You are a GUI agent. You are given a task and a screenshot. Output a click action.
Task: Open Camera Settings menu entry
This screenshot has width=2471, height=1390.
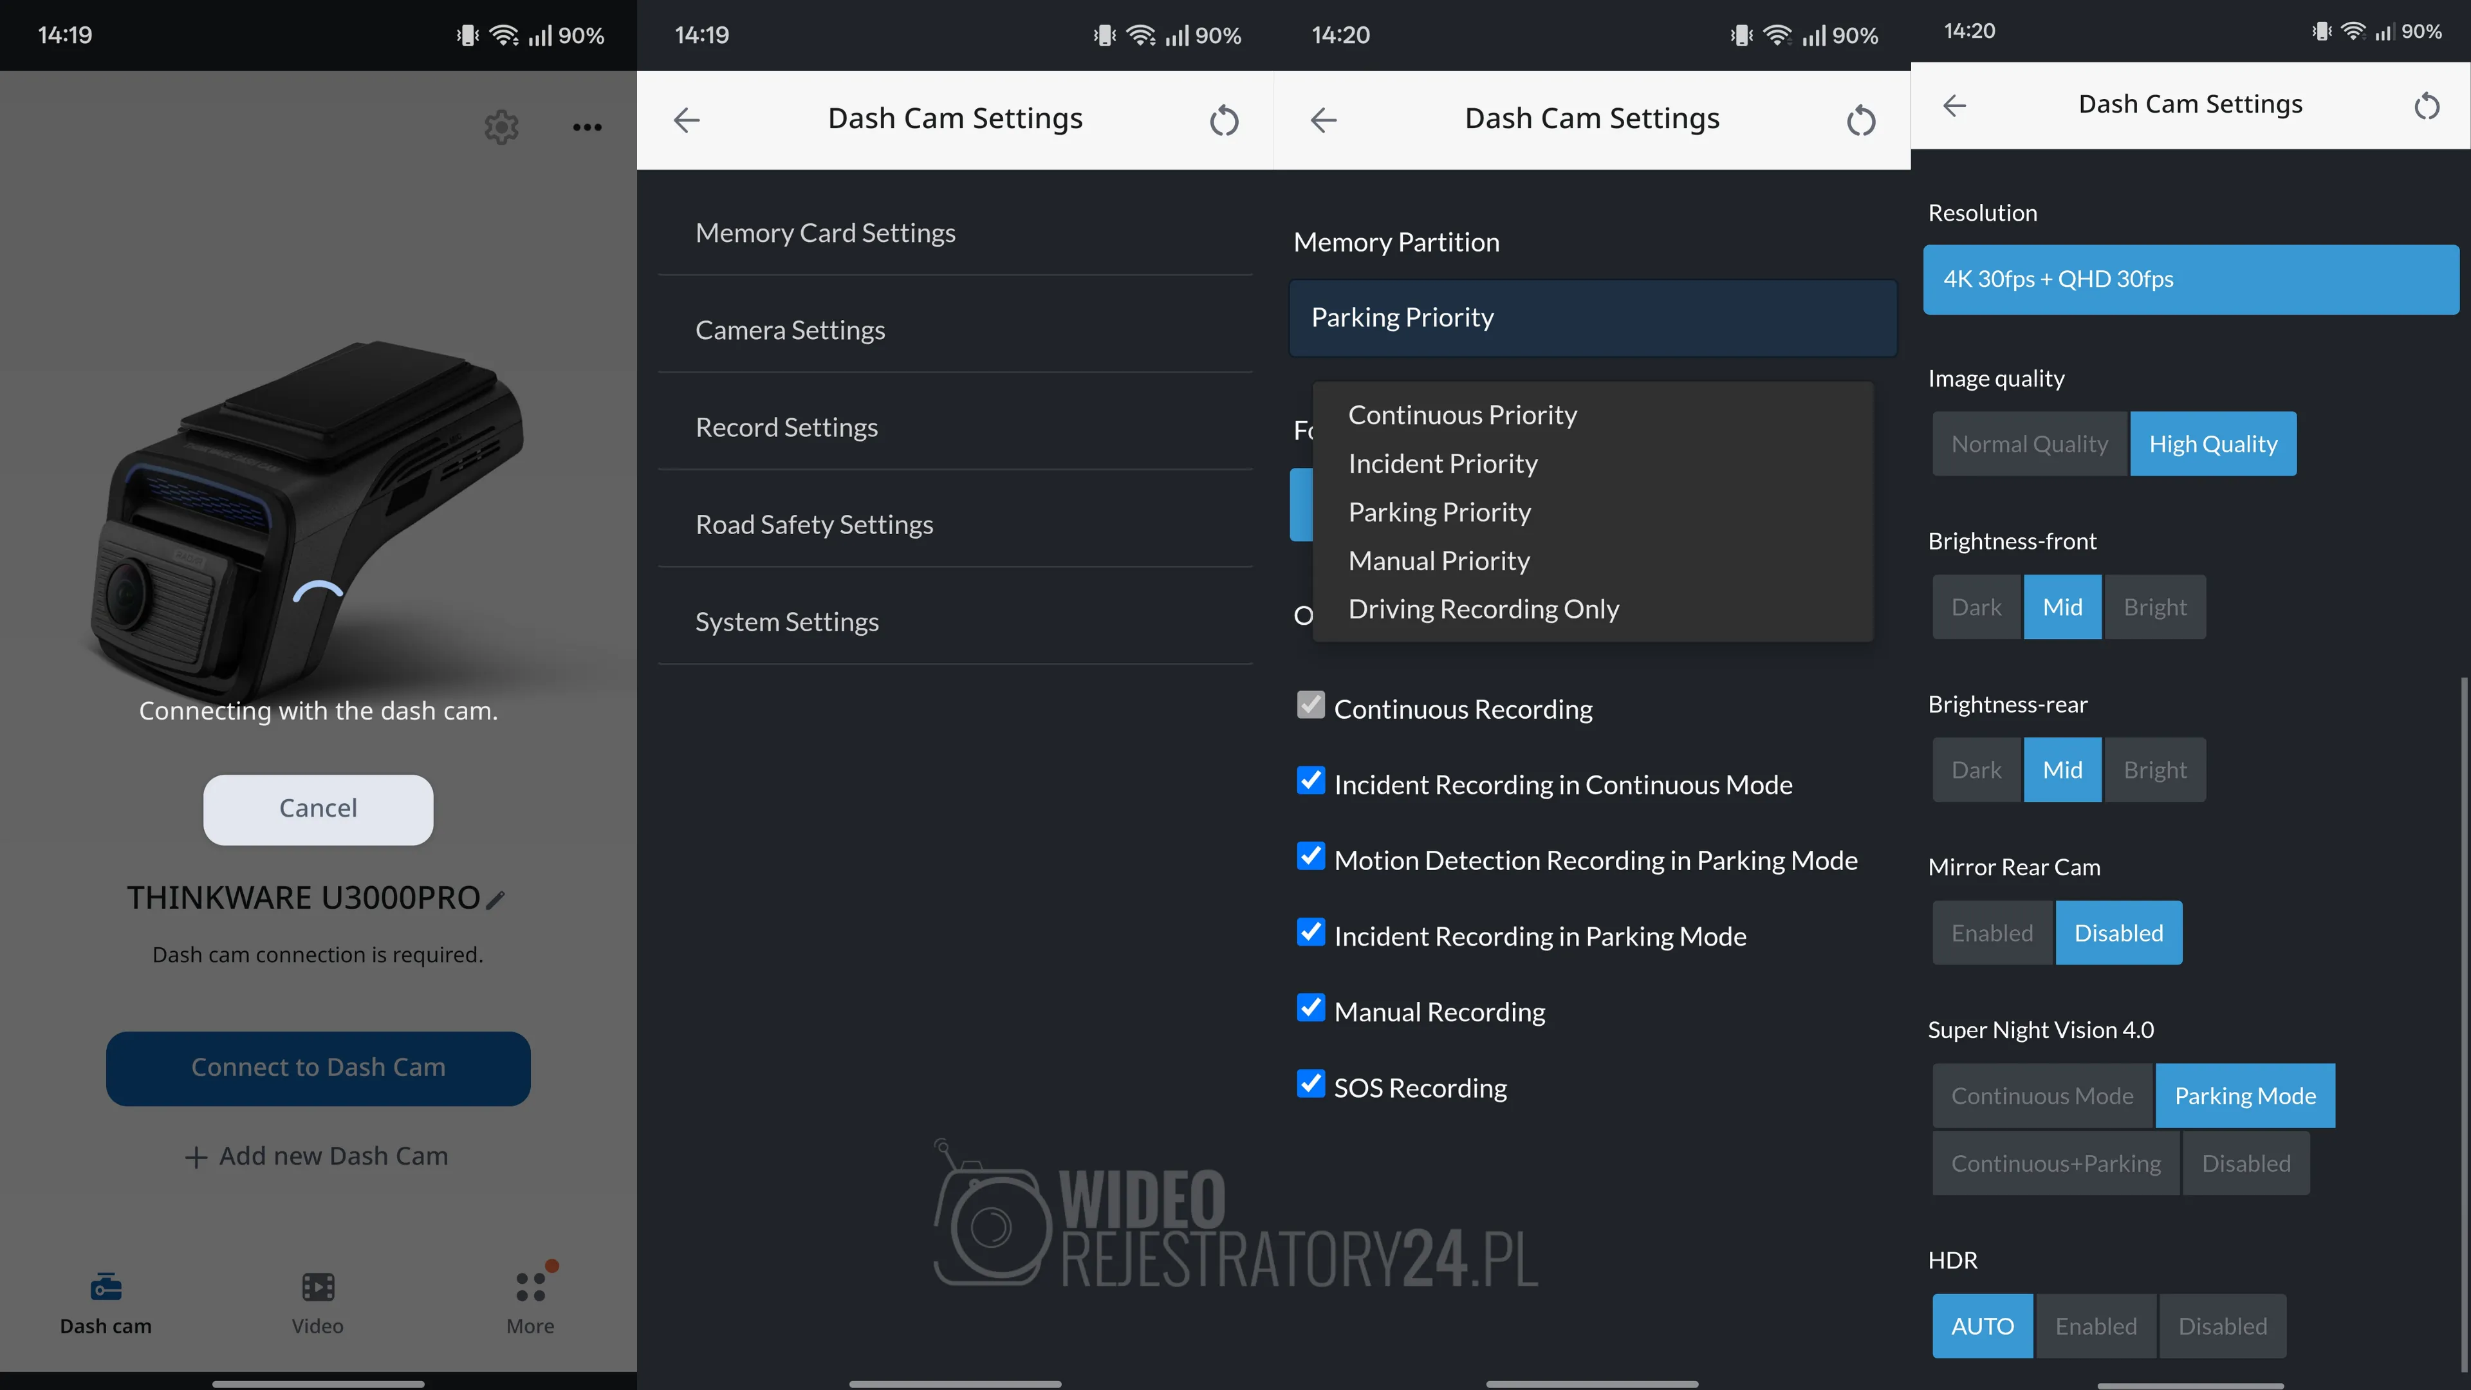click(790, 330)
